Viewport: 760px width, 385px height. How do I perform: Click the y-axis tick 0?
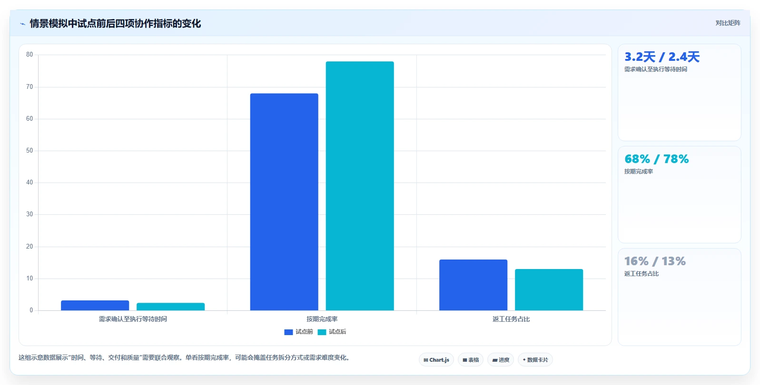pyautogui.click(x=31, y=310)
